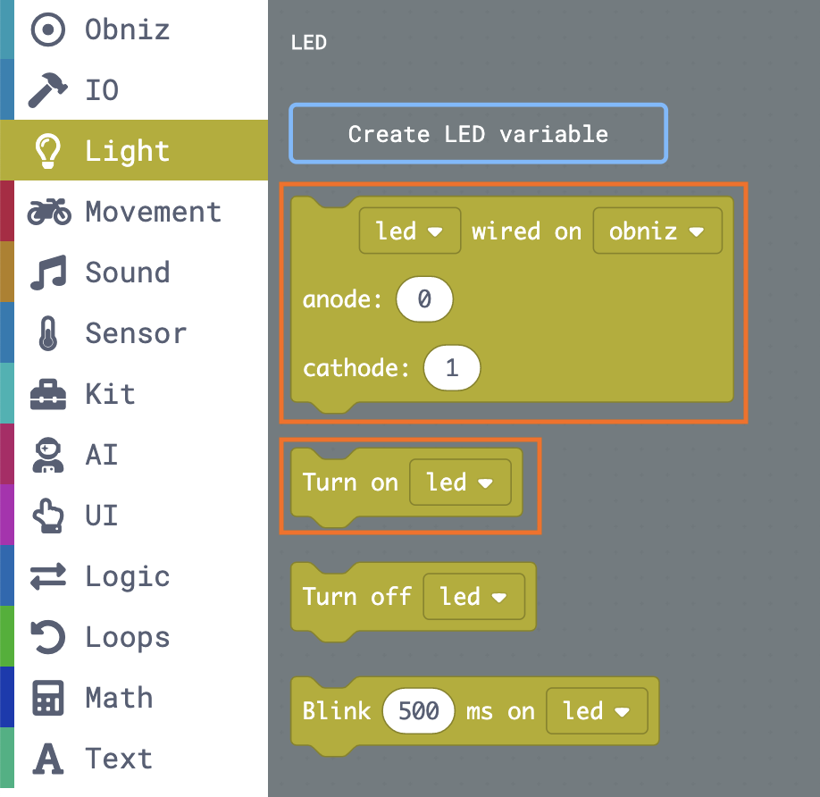Open the Math calculator icon

pos(48,698)
